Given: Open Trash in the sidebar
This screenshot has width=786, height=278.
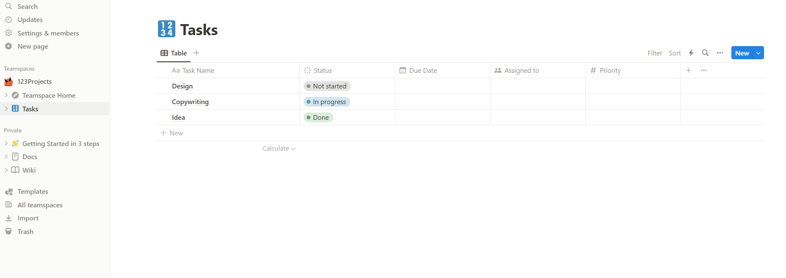Looking at the screenshot, I should coord(25,231).
